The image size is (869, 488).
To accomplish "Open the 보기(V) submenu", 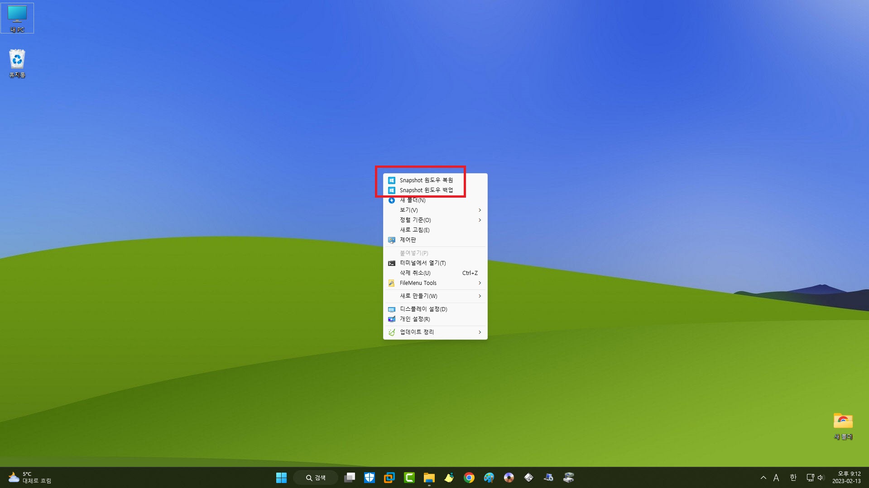I will tap(435, 210).
